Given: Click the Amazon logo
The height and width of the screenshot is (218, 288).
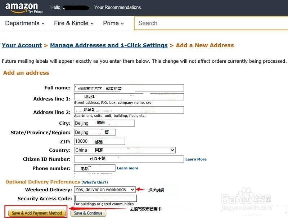Looking at the screenshot, I should [x=22, y=7].
